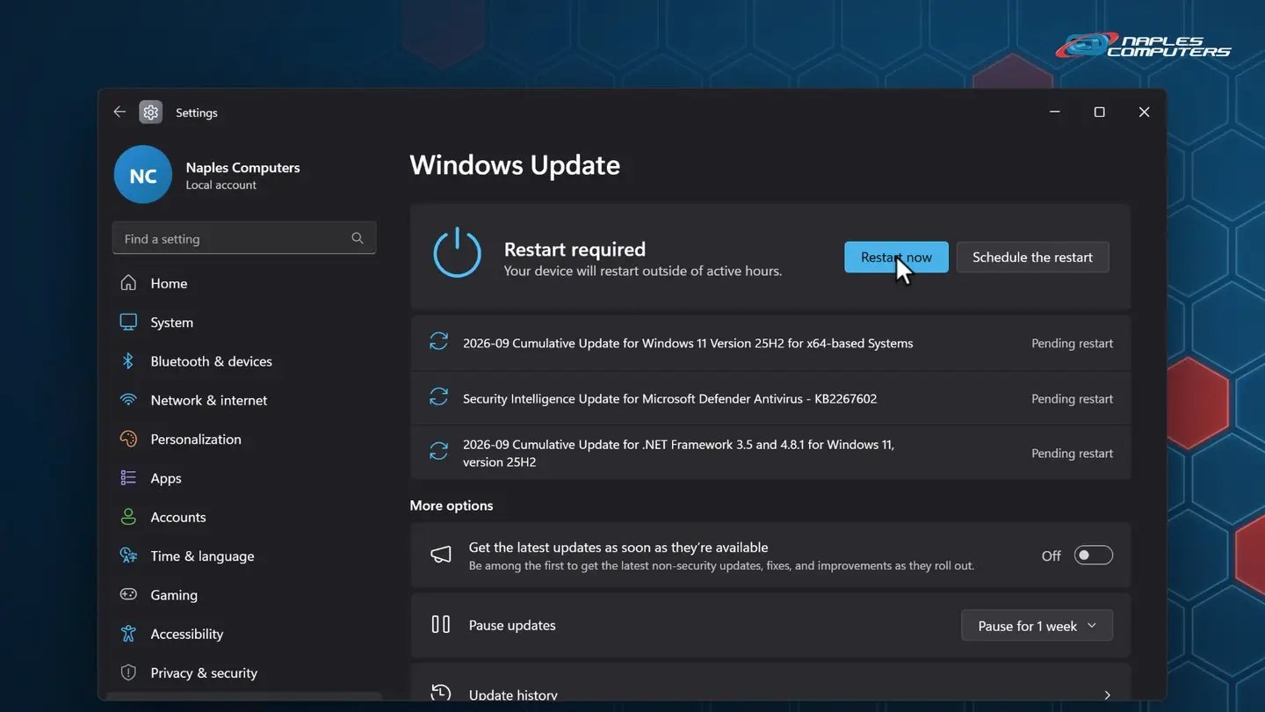Click the System monitor icon

[x=128, y=322]
